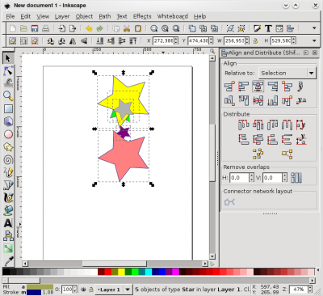The width and height of the screenshot is (323, 296).
Task: Select the Tweak tool
Action: point(8,83)
